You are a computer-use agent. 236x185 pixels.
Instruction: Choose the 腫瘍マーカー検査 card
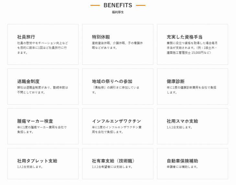(43, 126)
